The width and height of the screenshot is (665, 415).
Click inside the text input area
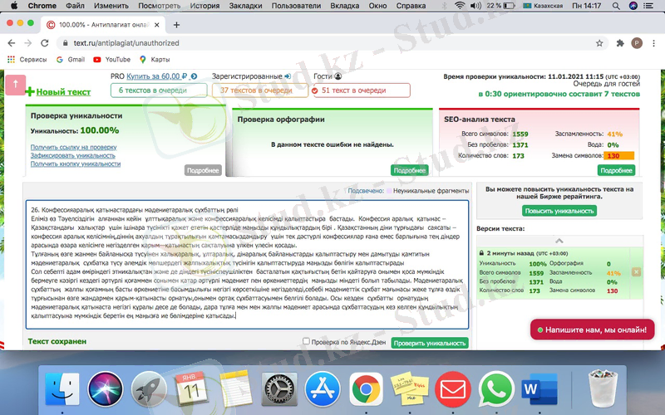[x=247, y=266]
